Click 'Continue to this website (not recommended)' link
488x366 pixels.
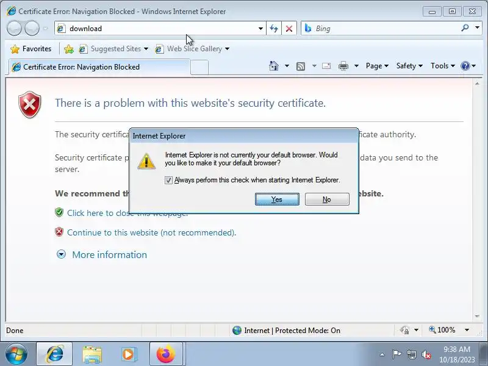pyautogui.click(x=151, y=233)
